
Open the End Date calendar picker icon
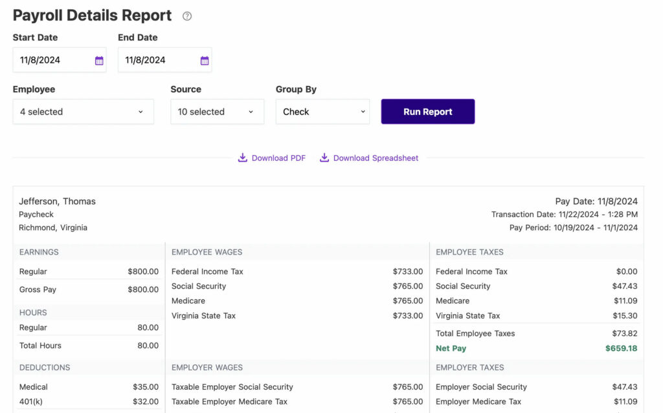click(204, 60)
